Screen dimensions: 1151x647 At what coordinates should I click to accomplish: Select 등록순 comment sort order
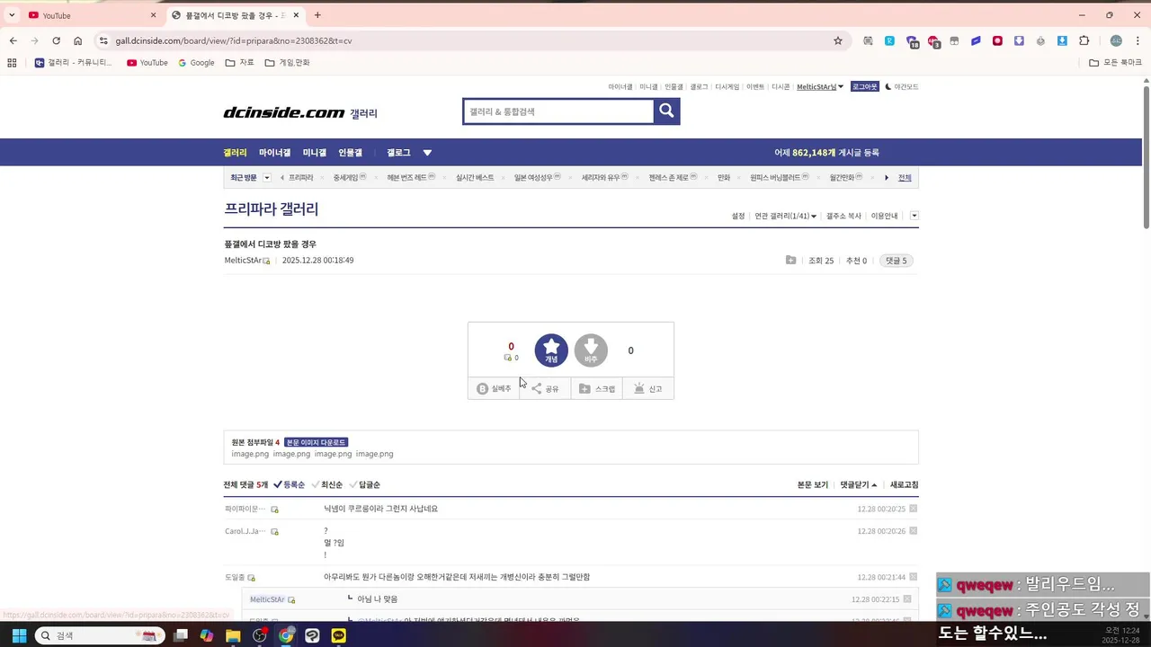(289, 484)
